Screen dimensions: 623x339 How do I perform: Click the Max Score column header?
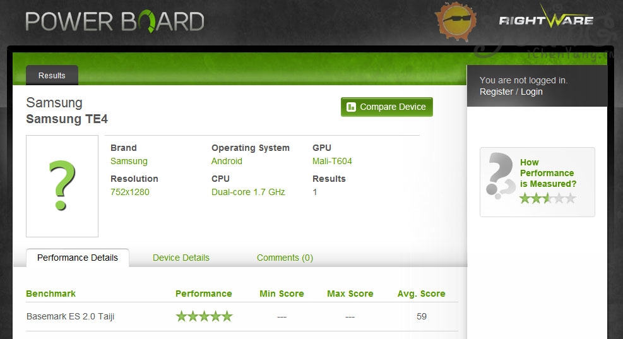350,294
